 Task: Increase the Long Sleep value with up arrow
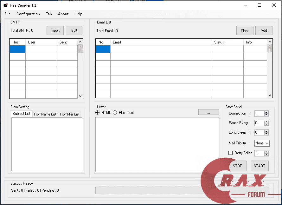coord(266,131)
